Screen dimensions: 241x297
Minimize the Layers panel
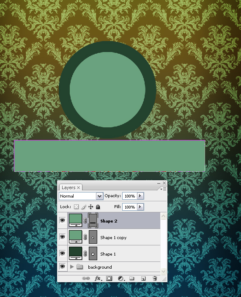coord(159,183)
